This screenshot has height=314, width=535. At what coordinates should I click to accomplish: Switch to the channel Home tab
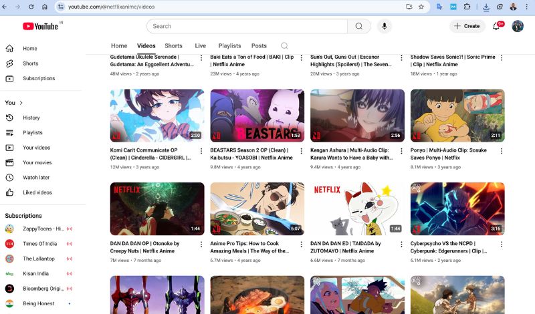tap(119, 45)
